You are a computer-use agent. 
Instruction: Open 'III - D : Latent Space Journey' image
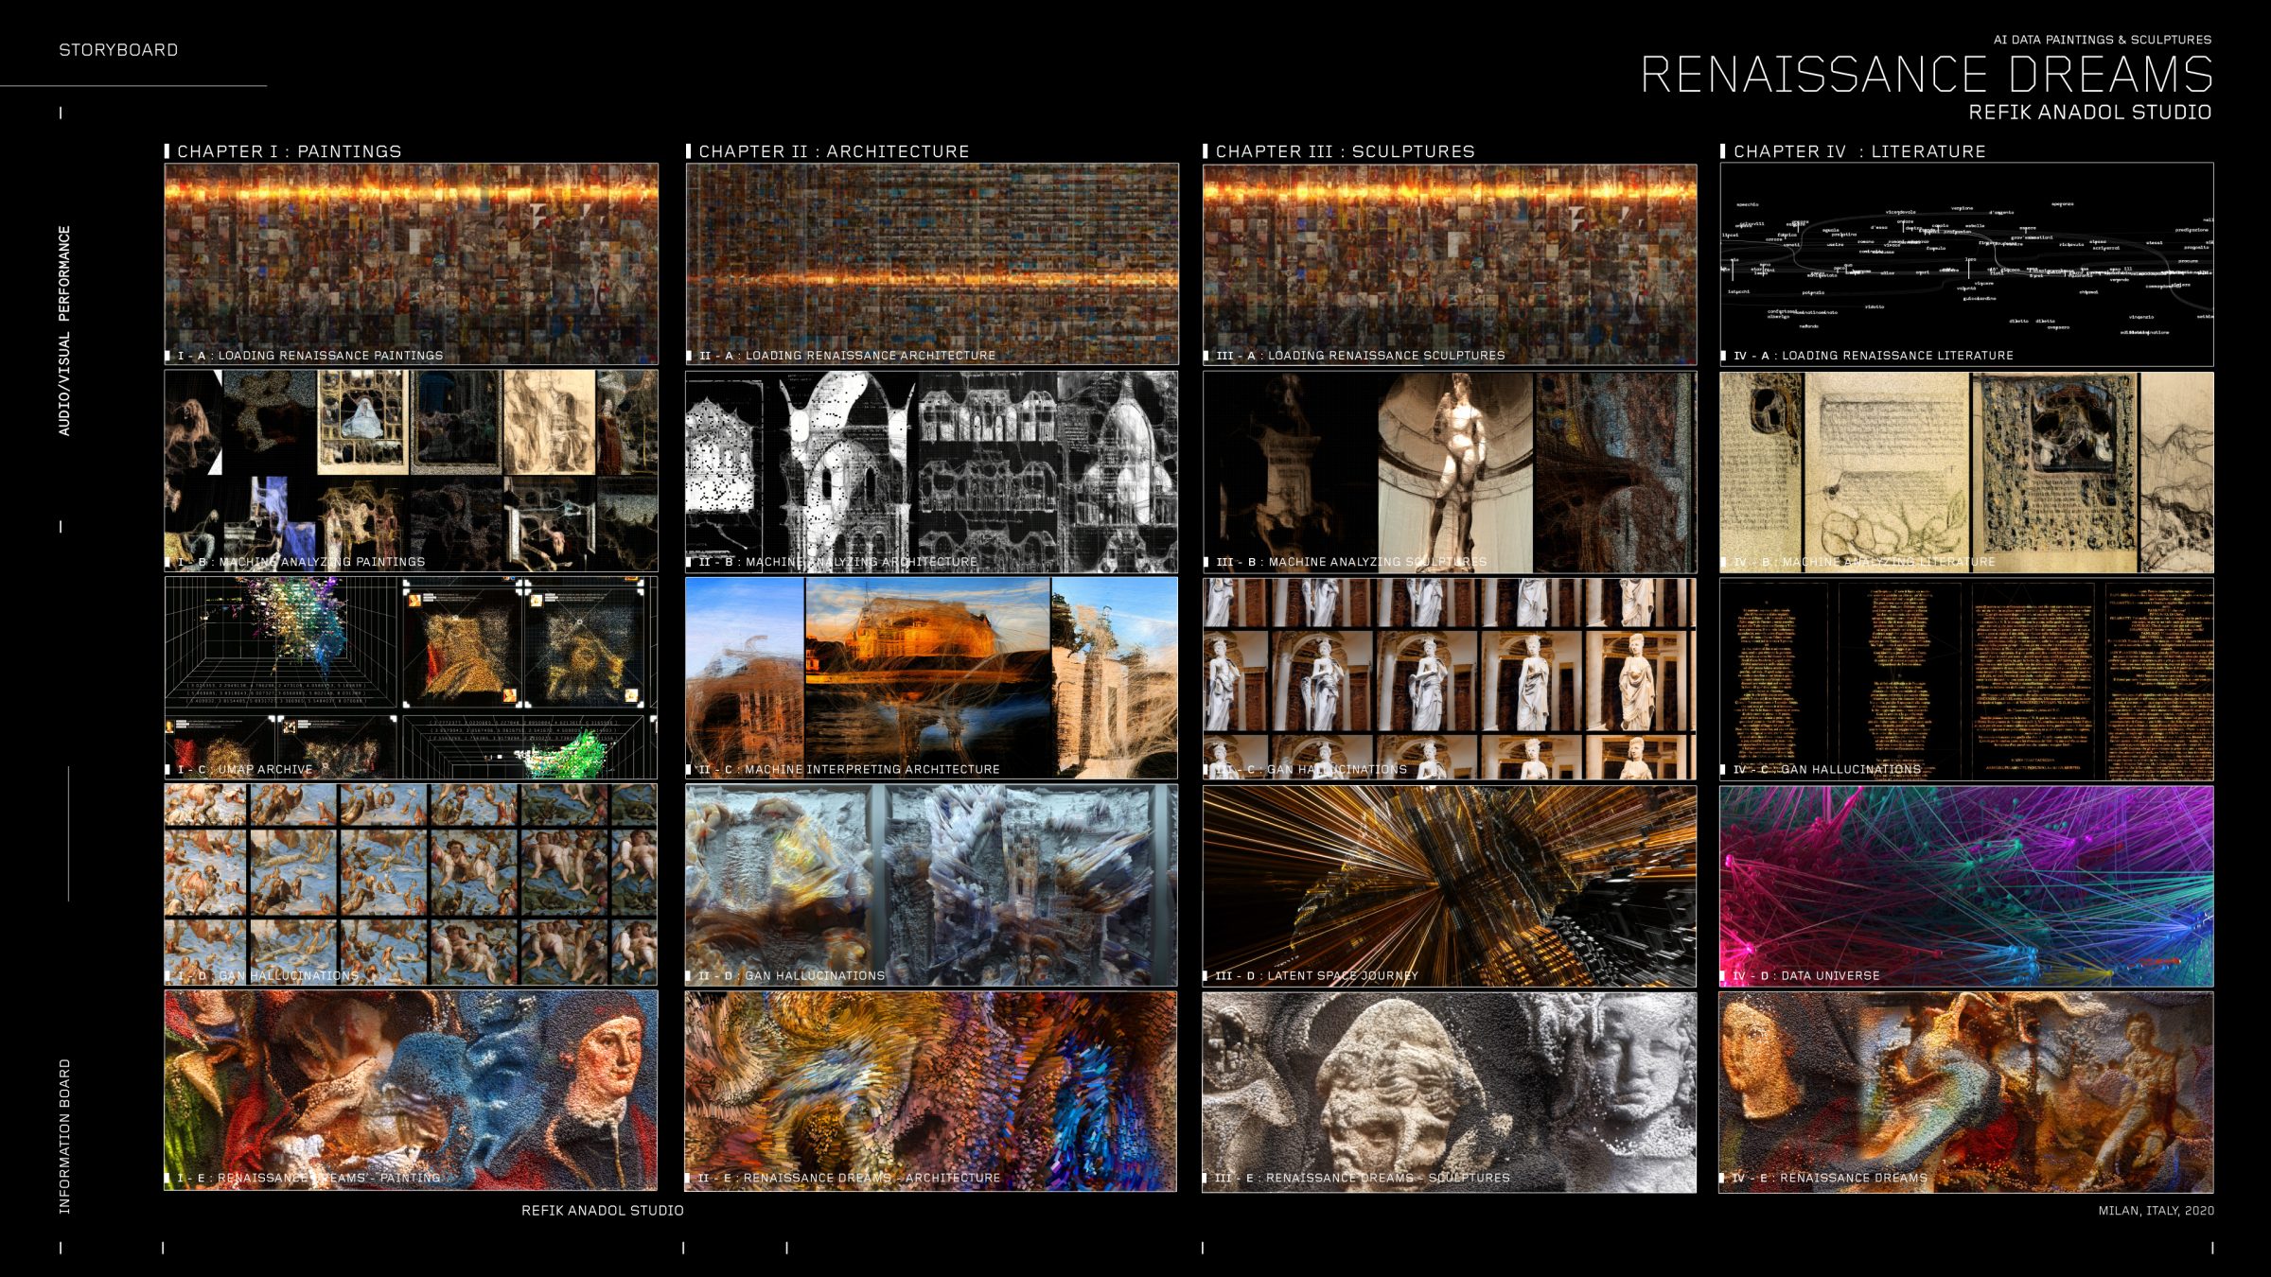point(1450,884)
